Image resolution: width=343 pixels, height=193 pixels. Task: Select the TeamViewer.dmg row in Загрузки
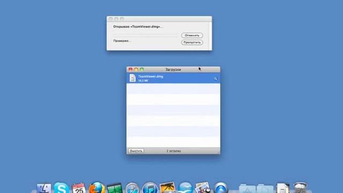[173, 78]
